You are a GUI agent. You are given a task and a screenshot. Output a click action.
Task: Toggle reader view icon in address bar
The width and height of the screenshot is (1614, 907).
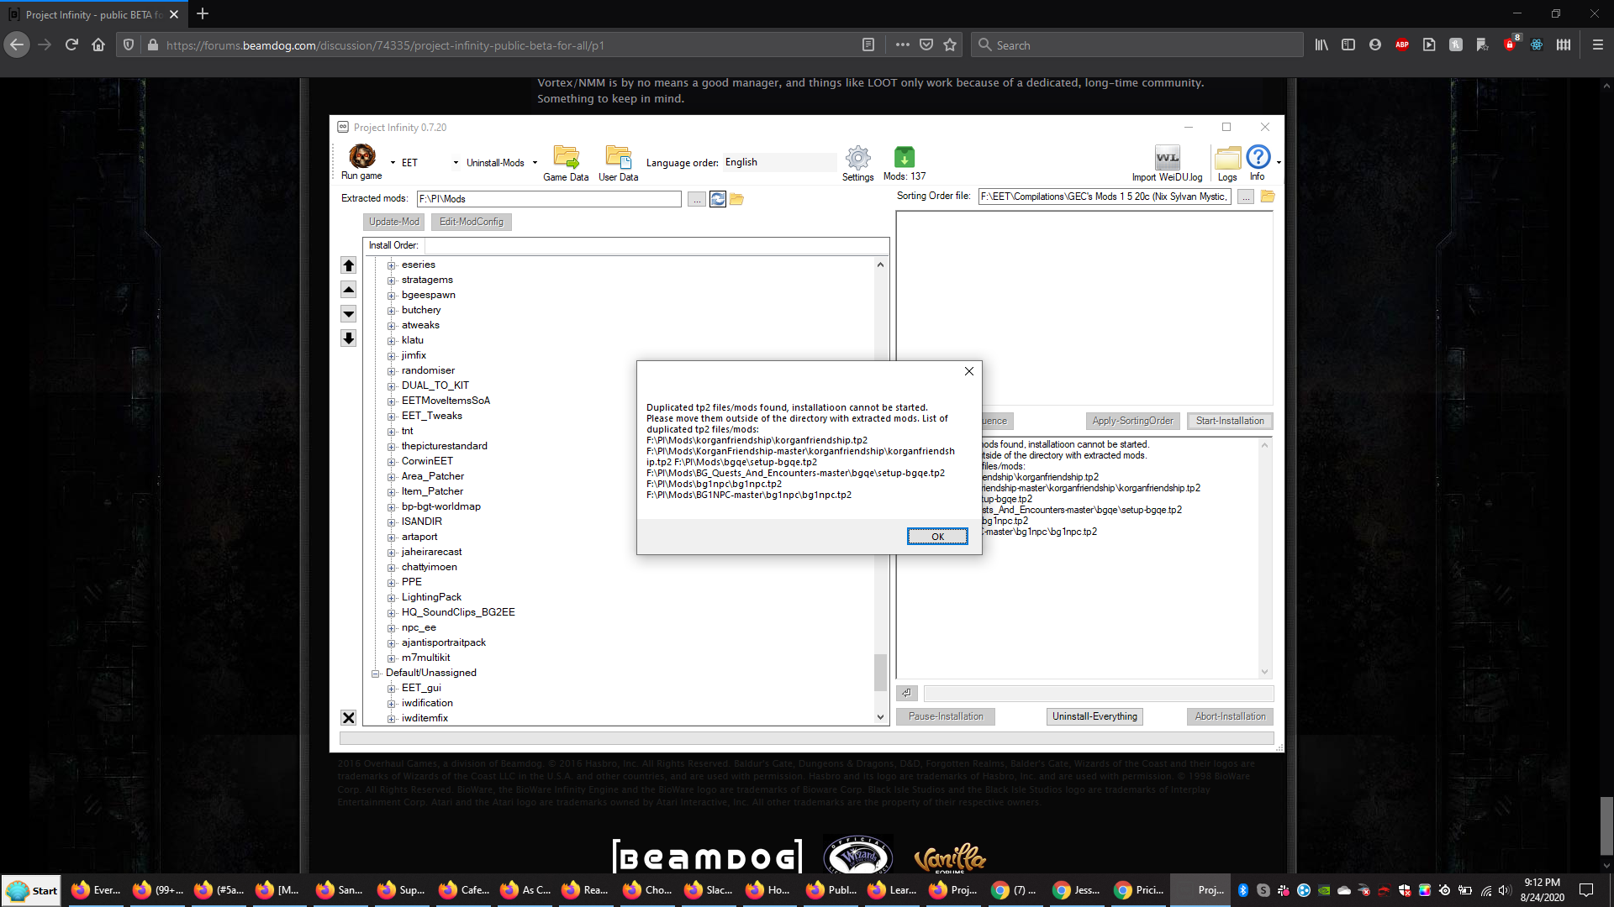(x=868, y=45)
